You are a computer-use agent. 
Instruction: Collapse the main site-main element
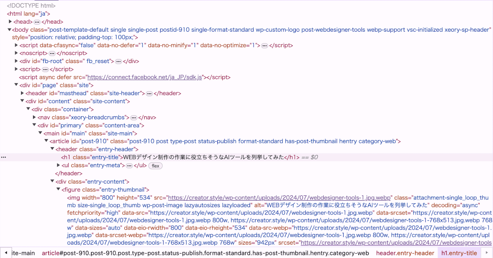click(40, 133)
